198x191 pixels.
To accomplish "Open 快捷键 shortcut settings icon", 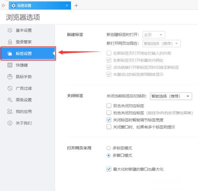I will (10, 65).
